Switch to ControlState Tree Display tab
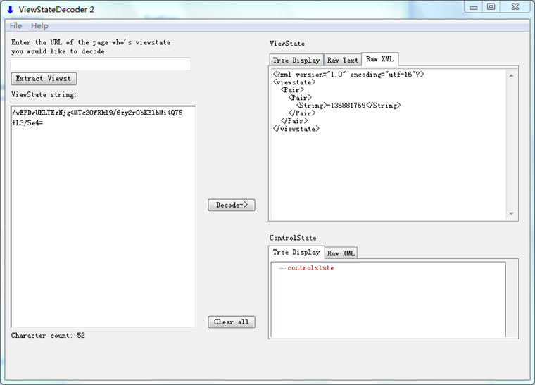Viewport: 535px width, 385px height. coord(296,252)
